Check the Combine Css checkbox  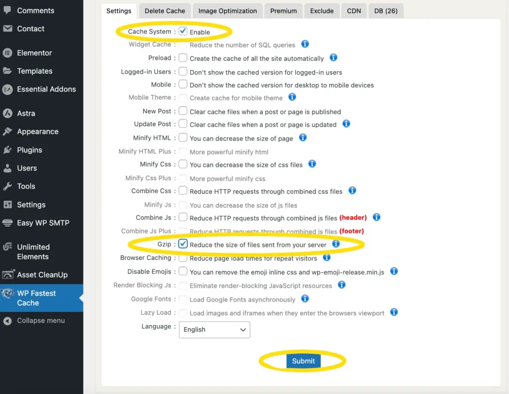coord(183,190)
